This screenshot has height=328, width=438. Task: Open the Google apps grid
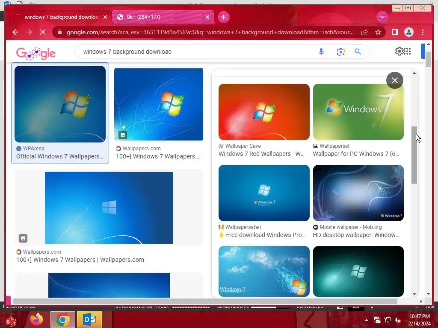(x=407, y=51)
